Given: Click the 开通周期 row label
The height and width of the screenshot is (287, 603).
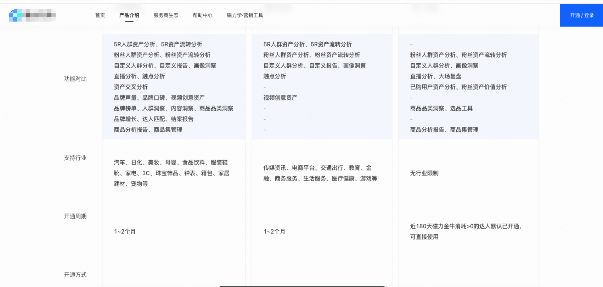Looking at the screenshot, I should click(x=75, y=216).
